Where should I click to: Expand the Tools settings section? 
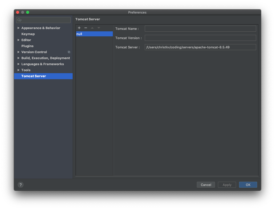coord(18,70)
